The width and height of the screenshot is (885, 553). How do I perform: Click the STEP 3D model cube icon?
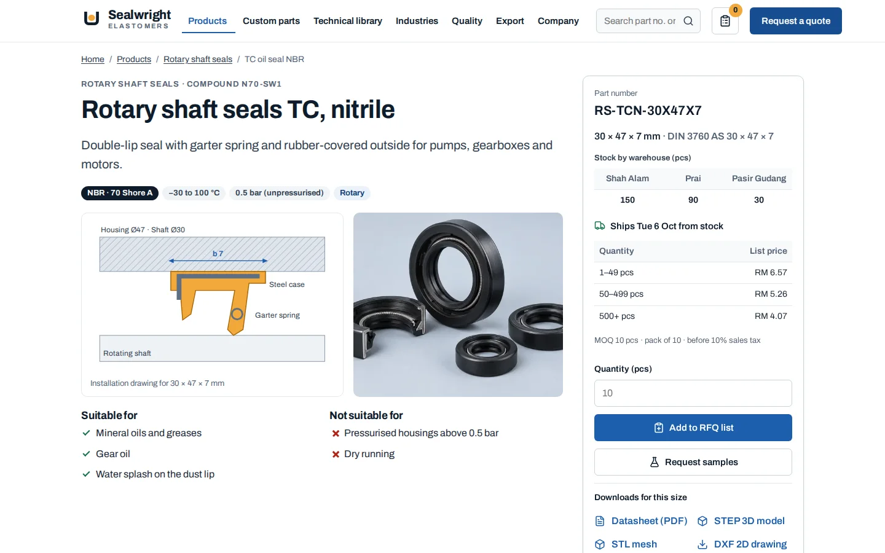click(702, 521)
